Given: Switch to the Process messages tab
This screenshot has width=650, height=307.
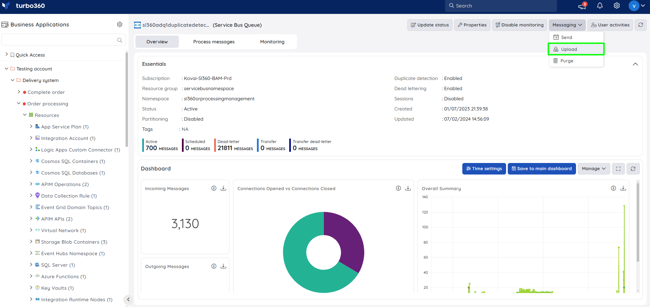Looking at the screenshot, I should pyautogui.click(x=214, y=42).
